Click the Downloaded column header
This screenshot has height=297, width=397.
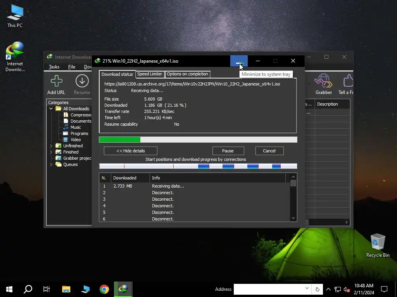click(x=130, y=178)
